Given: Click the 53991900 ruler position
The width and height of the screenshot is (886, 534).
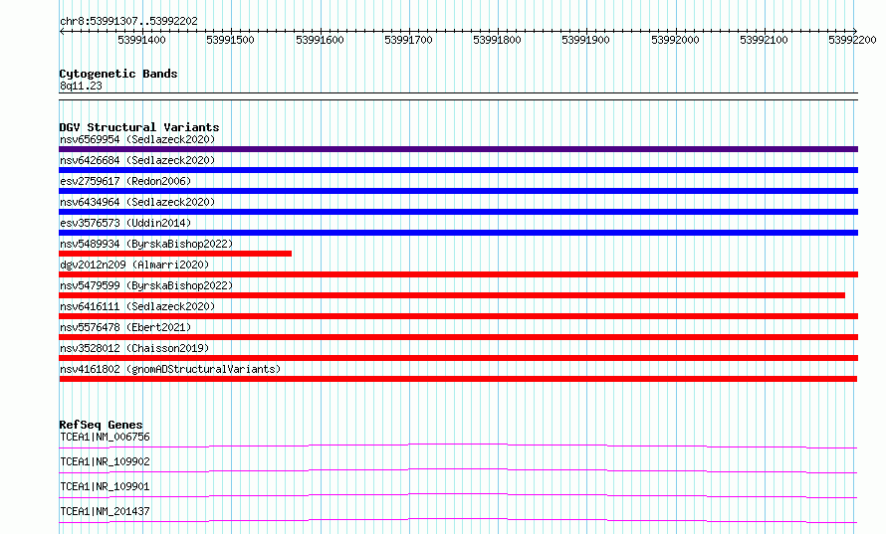Looking at the screenshot, I should pyautogui.click(x=586, y=40).
